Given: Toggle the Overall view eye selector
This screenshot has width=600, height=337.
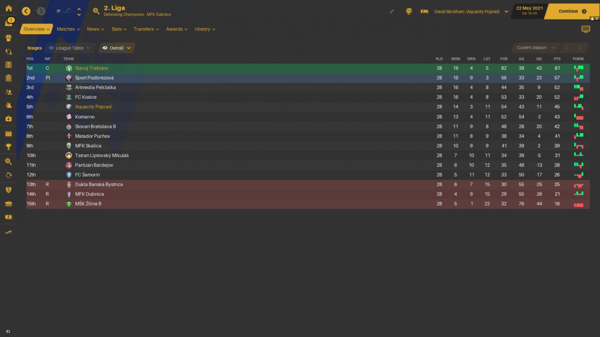Looking at the screenshot, I should [x=117, y=48].
